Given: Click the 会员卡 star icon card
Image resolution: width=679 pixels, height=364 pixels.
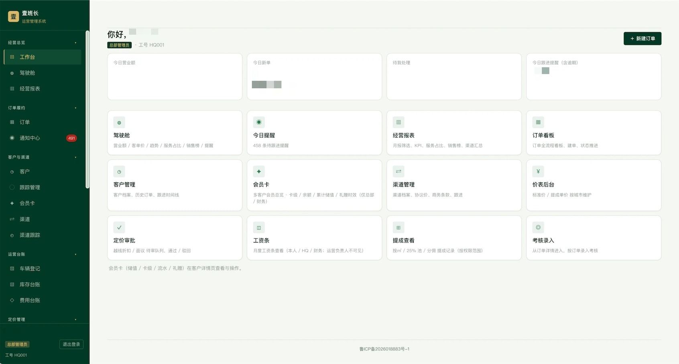Looking at the screenshot, I should point(259,172).
